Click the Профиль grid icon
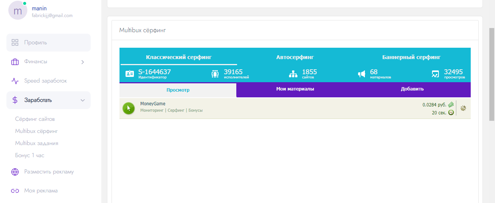495x203 pixels. (15, 42)
